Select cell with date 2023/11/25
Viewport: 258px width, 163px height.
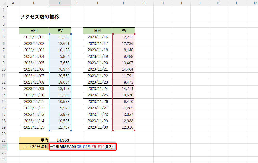[x=98, y=95]
